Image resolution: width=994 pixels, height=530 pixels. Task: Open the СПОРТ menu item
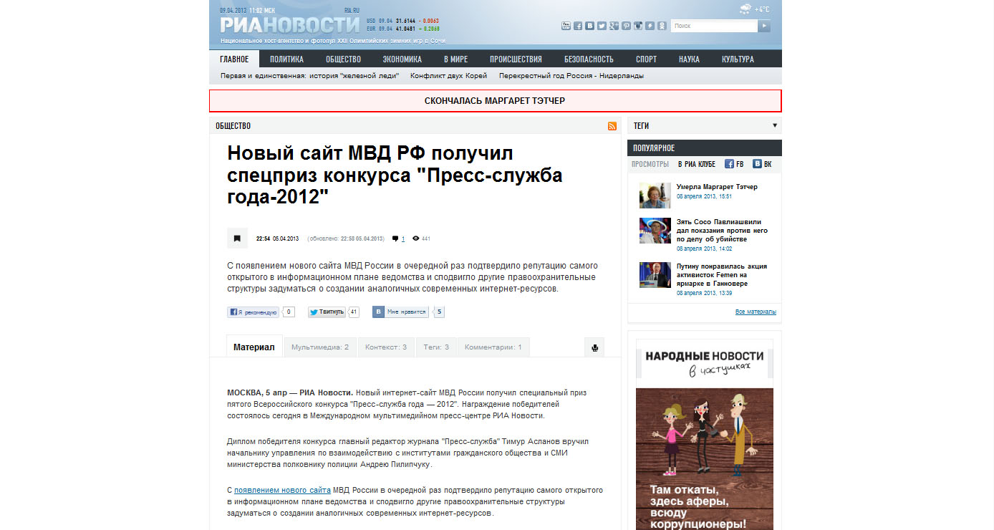coord(646,59)
